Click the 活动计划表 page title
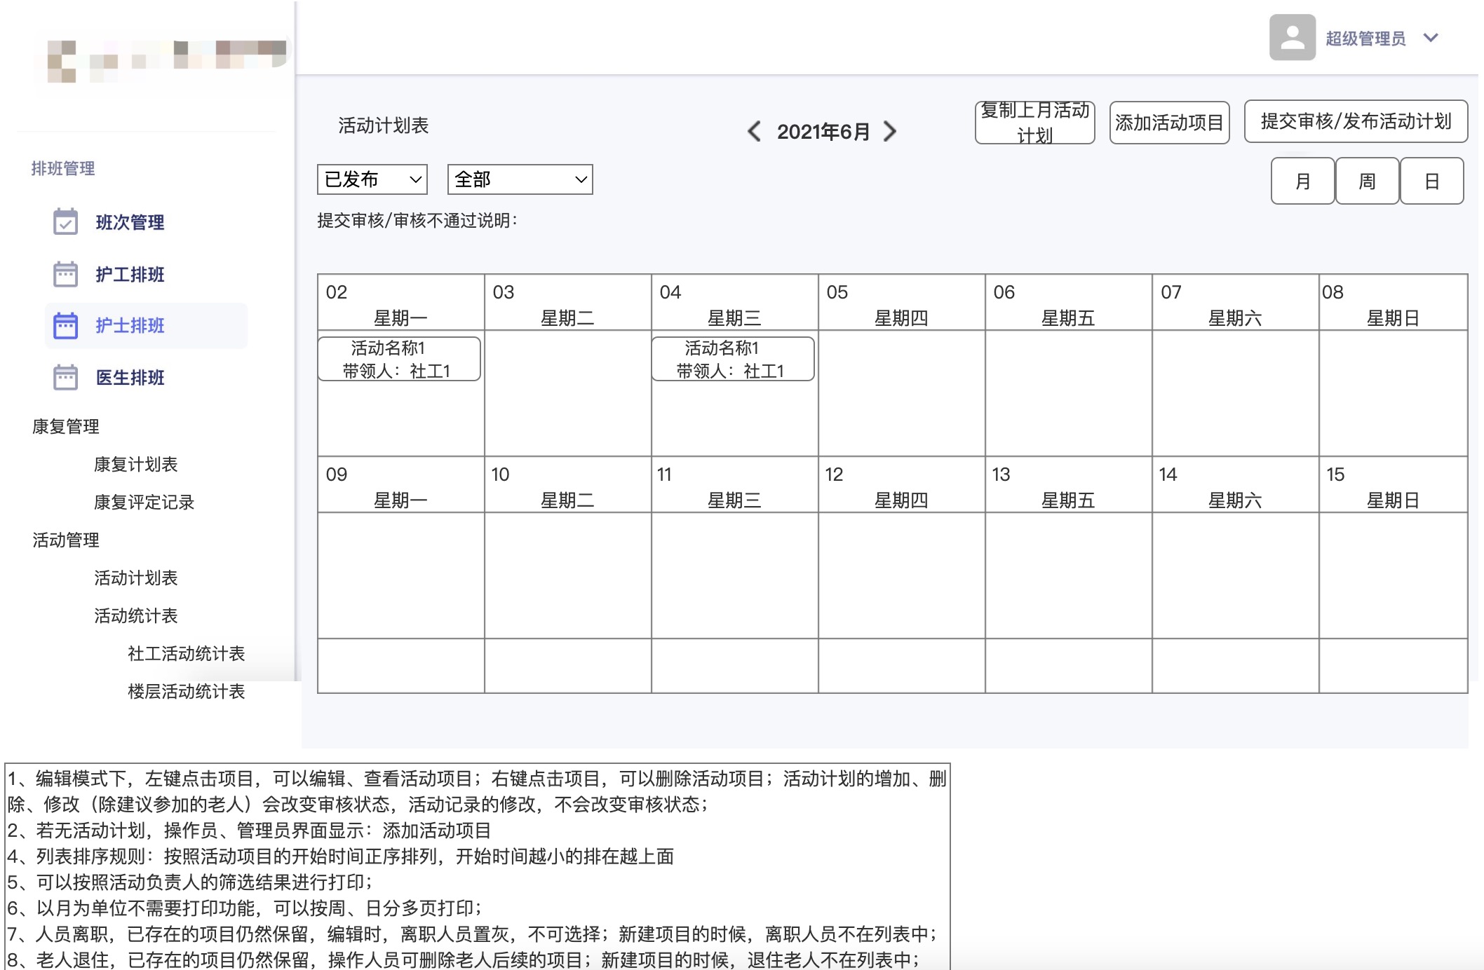 [384, 125]
